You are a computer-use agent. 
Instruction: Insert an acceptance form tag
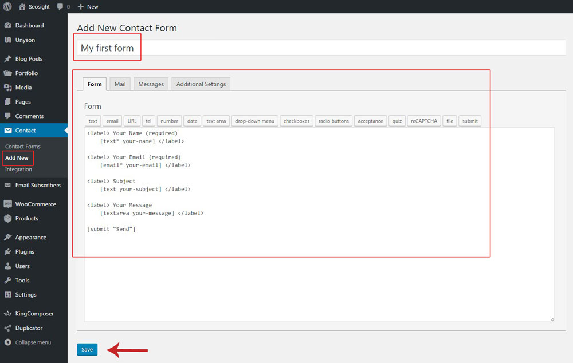point(370,121)
